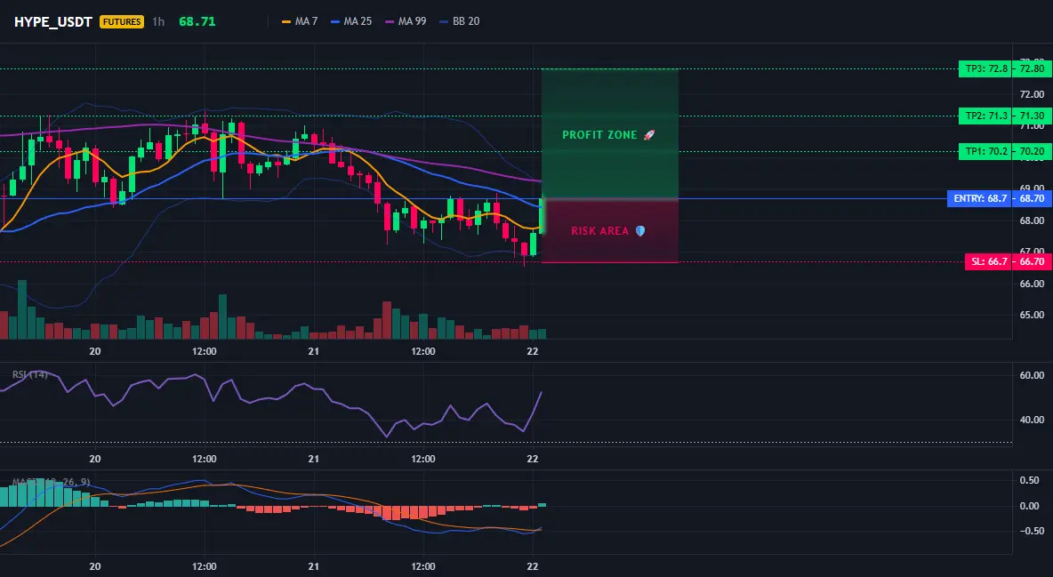Click the 72.00 price axis value
The image size is (1053, 577).
click(1032, 94)
